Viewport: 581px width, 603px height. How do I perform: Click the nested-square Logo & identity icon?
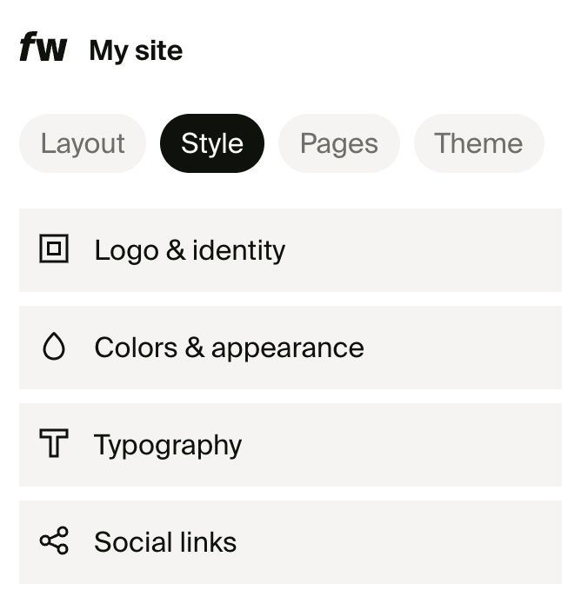tap(54, 248)
